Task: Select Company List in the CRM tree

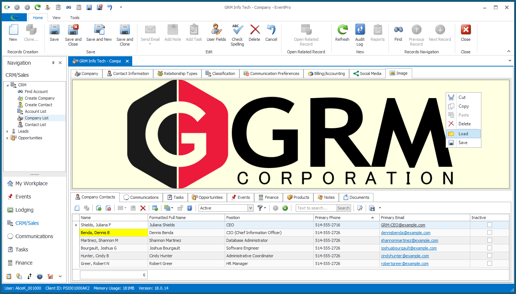Action: (36, 118)
